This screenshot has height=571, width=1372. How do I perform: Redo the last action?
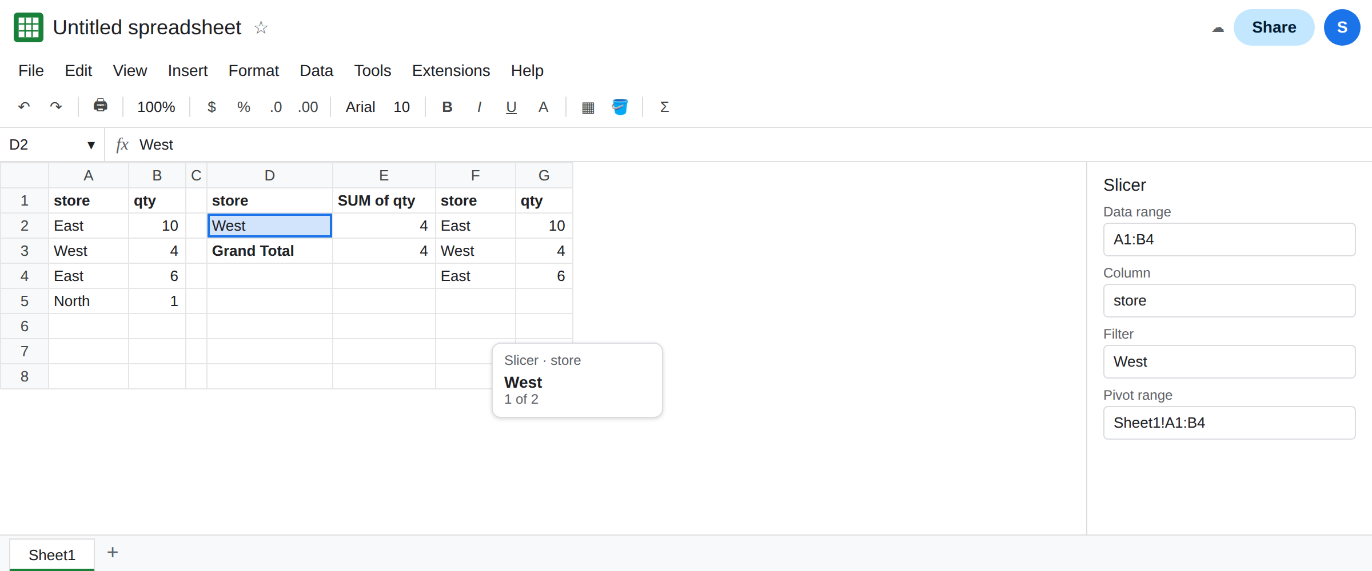56,107
